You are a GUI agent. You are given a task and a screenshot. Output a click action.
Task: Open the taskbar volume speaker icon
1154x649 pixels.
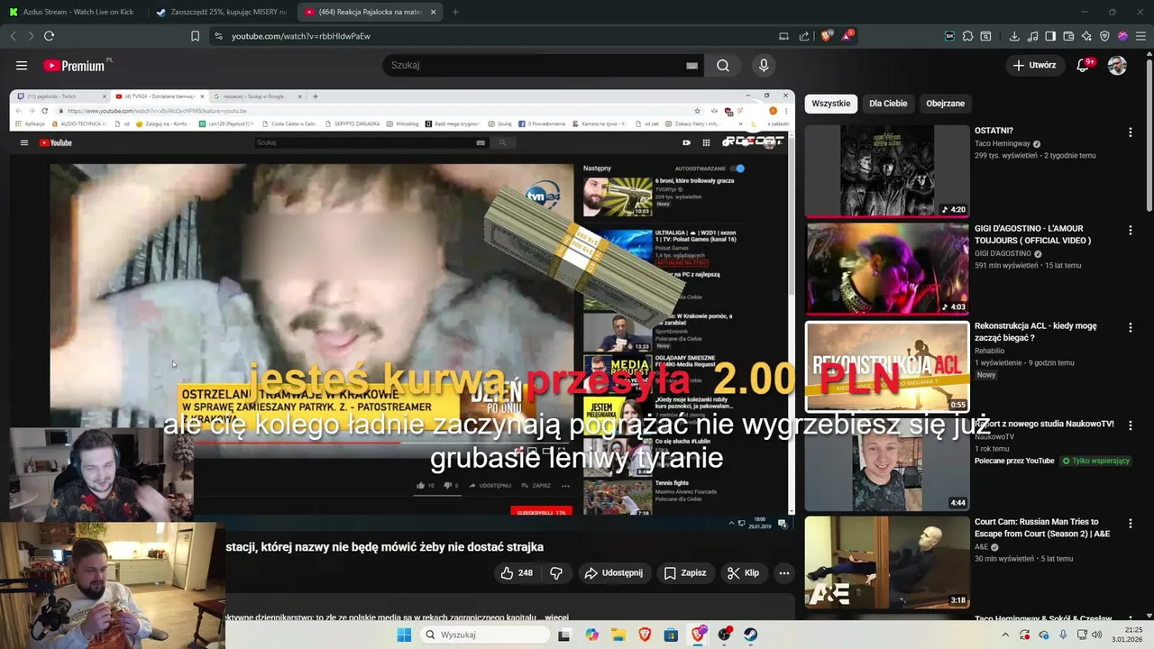pyautogui.click(x=1096, y=635)
